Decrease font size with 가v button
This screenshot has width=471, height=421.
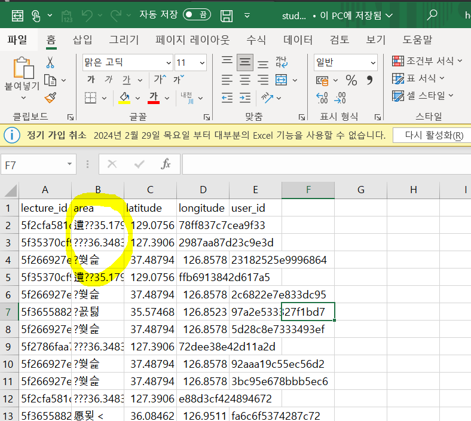click(179, 80)
